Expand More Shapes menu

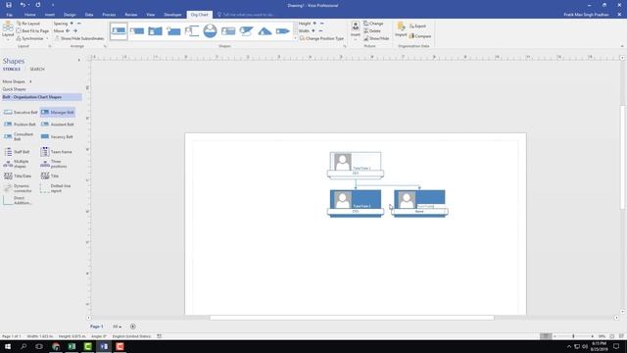click(x=17, y=81)
